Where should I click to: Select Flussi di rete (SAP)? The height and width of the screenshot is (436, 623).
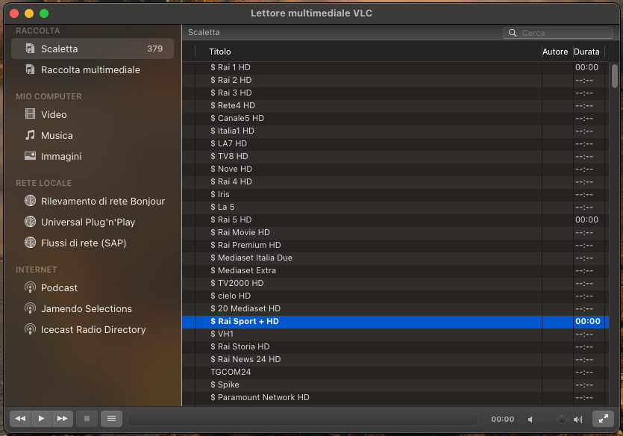coord(93,243)
